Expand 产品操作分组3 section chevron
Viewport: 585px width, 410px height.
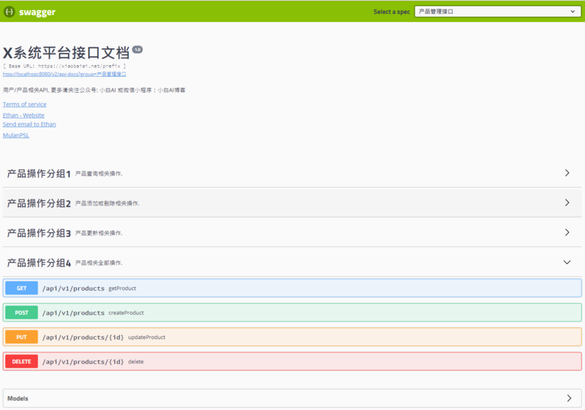[x=567, y=232]
